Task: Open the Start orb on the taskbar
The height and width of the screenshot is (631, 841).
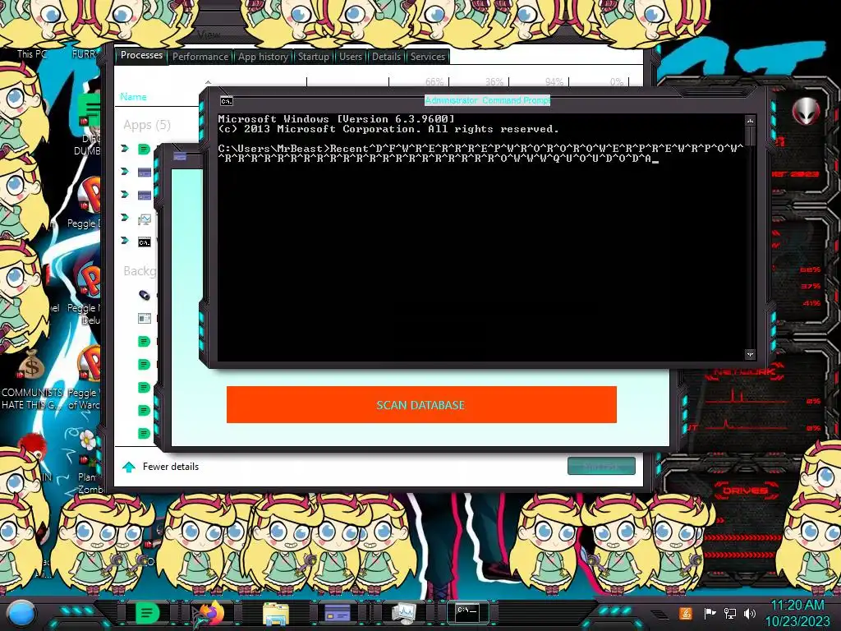Action: 22,614
